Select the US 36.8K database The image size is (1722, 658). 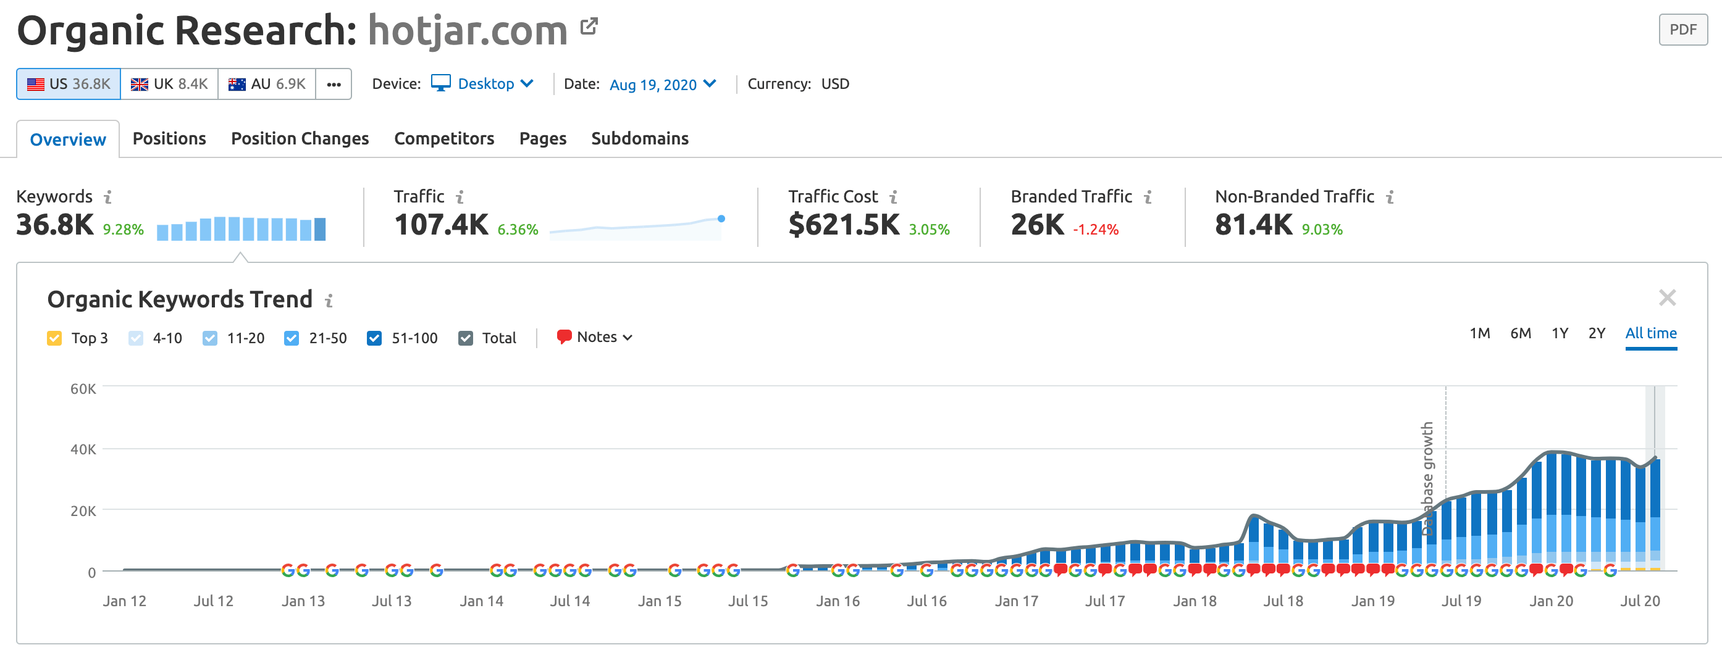point(68,84)
